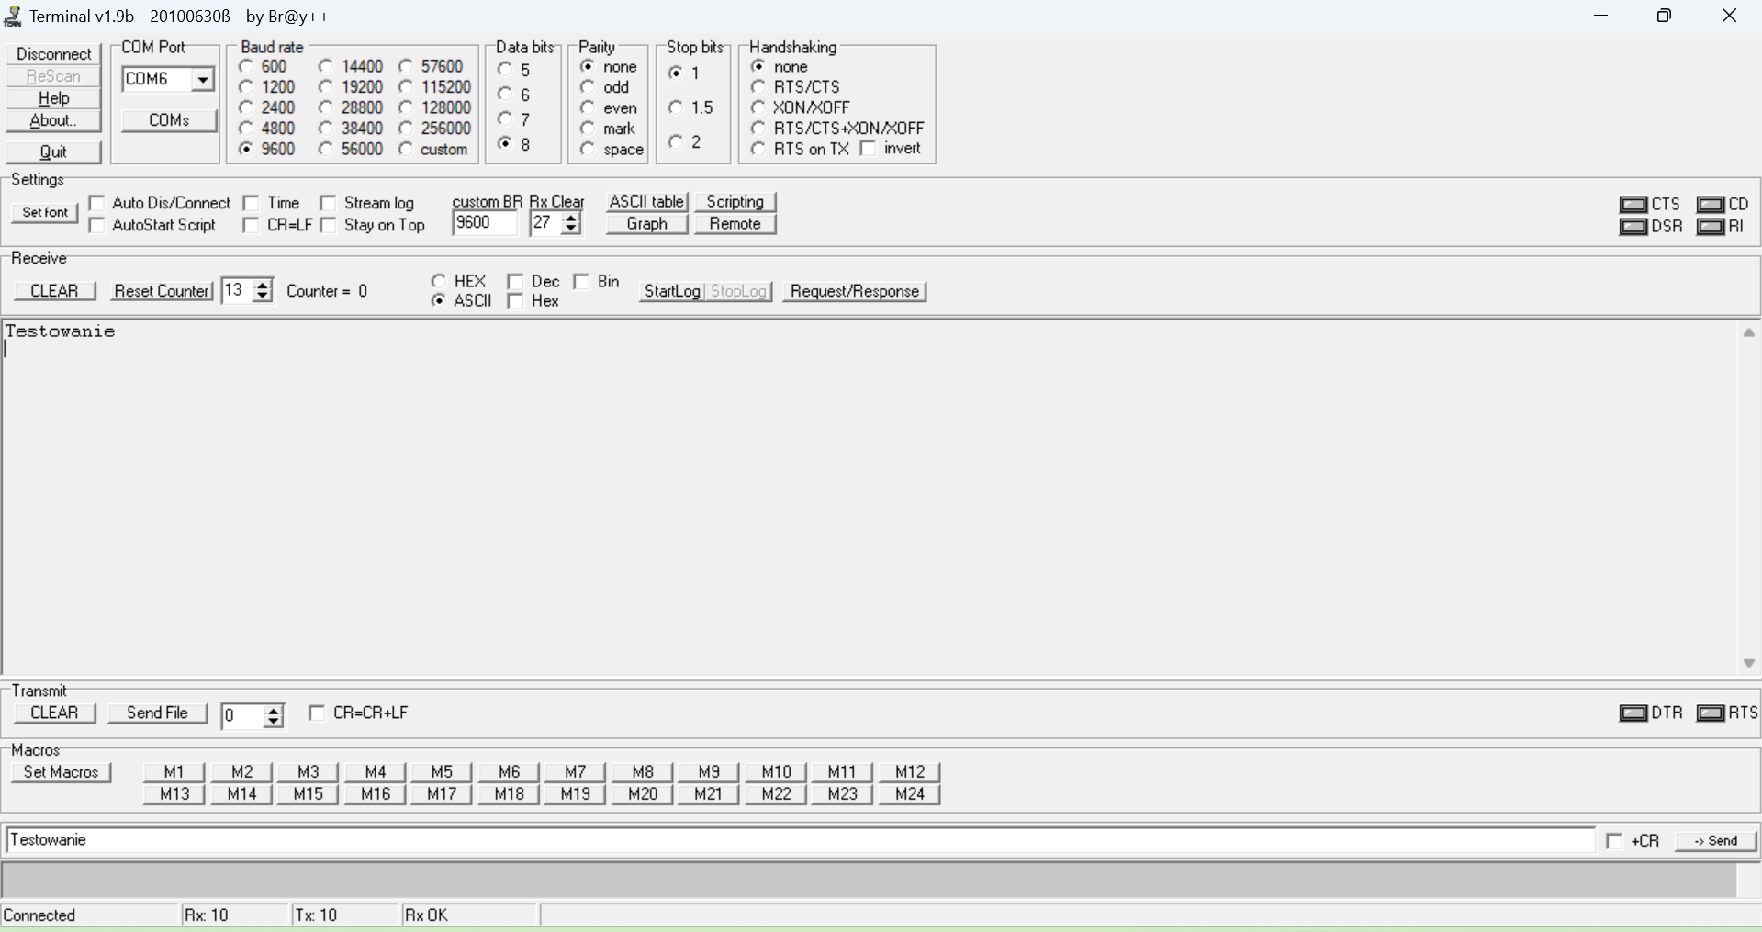Toggle the RTS line button
This screenshot has height=932, width=1762.
[1711, 713]
